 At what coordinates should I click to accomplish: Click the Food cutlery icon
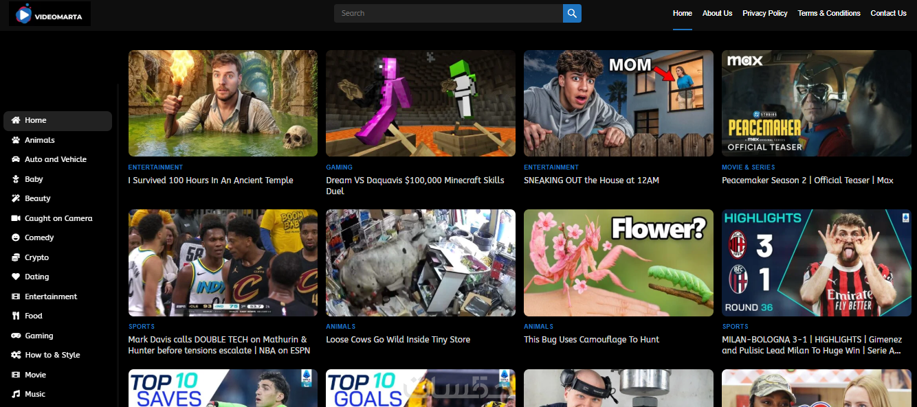(16, 316)
